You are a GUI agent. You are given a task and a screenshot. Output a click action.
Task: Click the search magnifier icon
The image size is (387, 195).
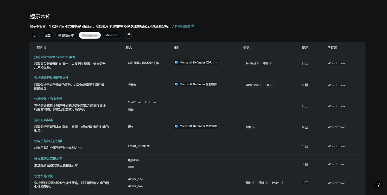click(x=33, y=35)
